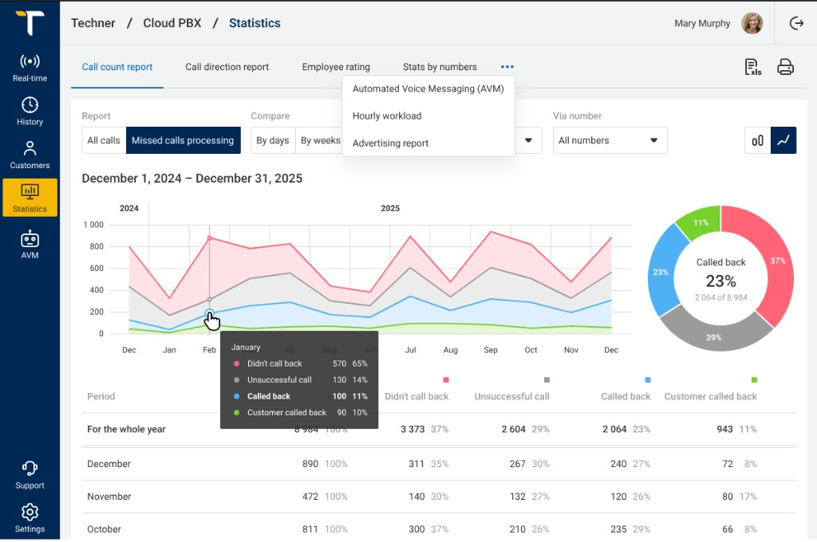Click the green Customer called back swatch
The image size is (817, 542).
click(x=754, y=379)
